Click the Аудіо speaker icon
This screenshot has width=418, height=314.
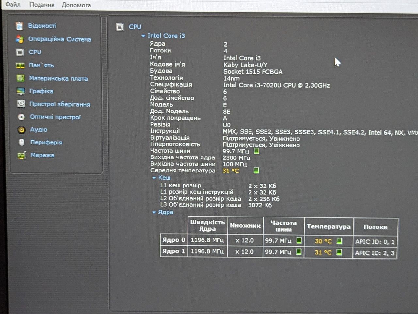pos(22,130)
